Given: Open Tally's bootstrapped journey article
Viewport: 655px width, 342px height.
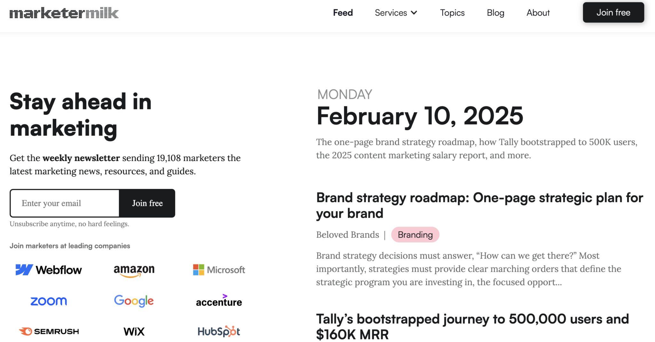Looking at the screenshot, I should pos(472,326).
